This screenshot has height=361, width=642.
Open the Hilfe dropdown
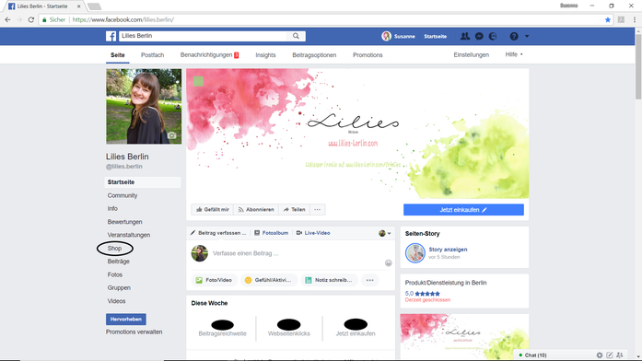coord(514,54)
